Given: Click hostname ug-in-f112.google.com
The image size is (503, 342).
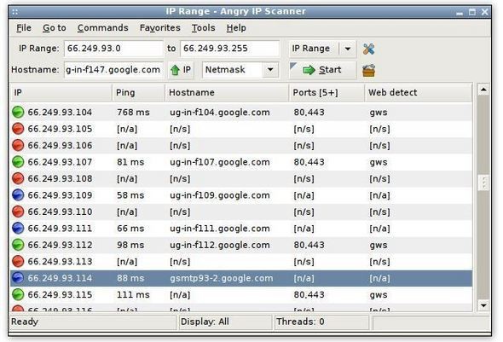Looking at the screenshot, I should point(220,245).
